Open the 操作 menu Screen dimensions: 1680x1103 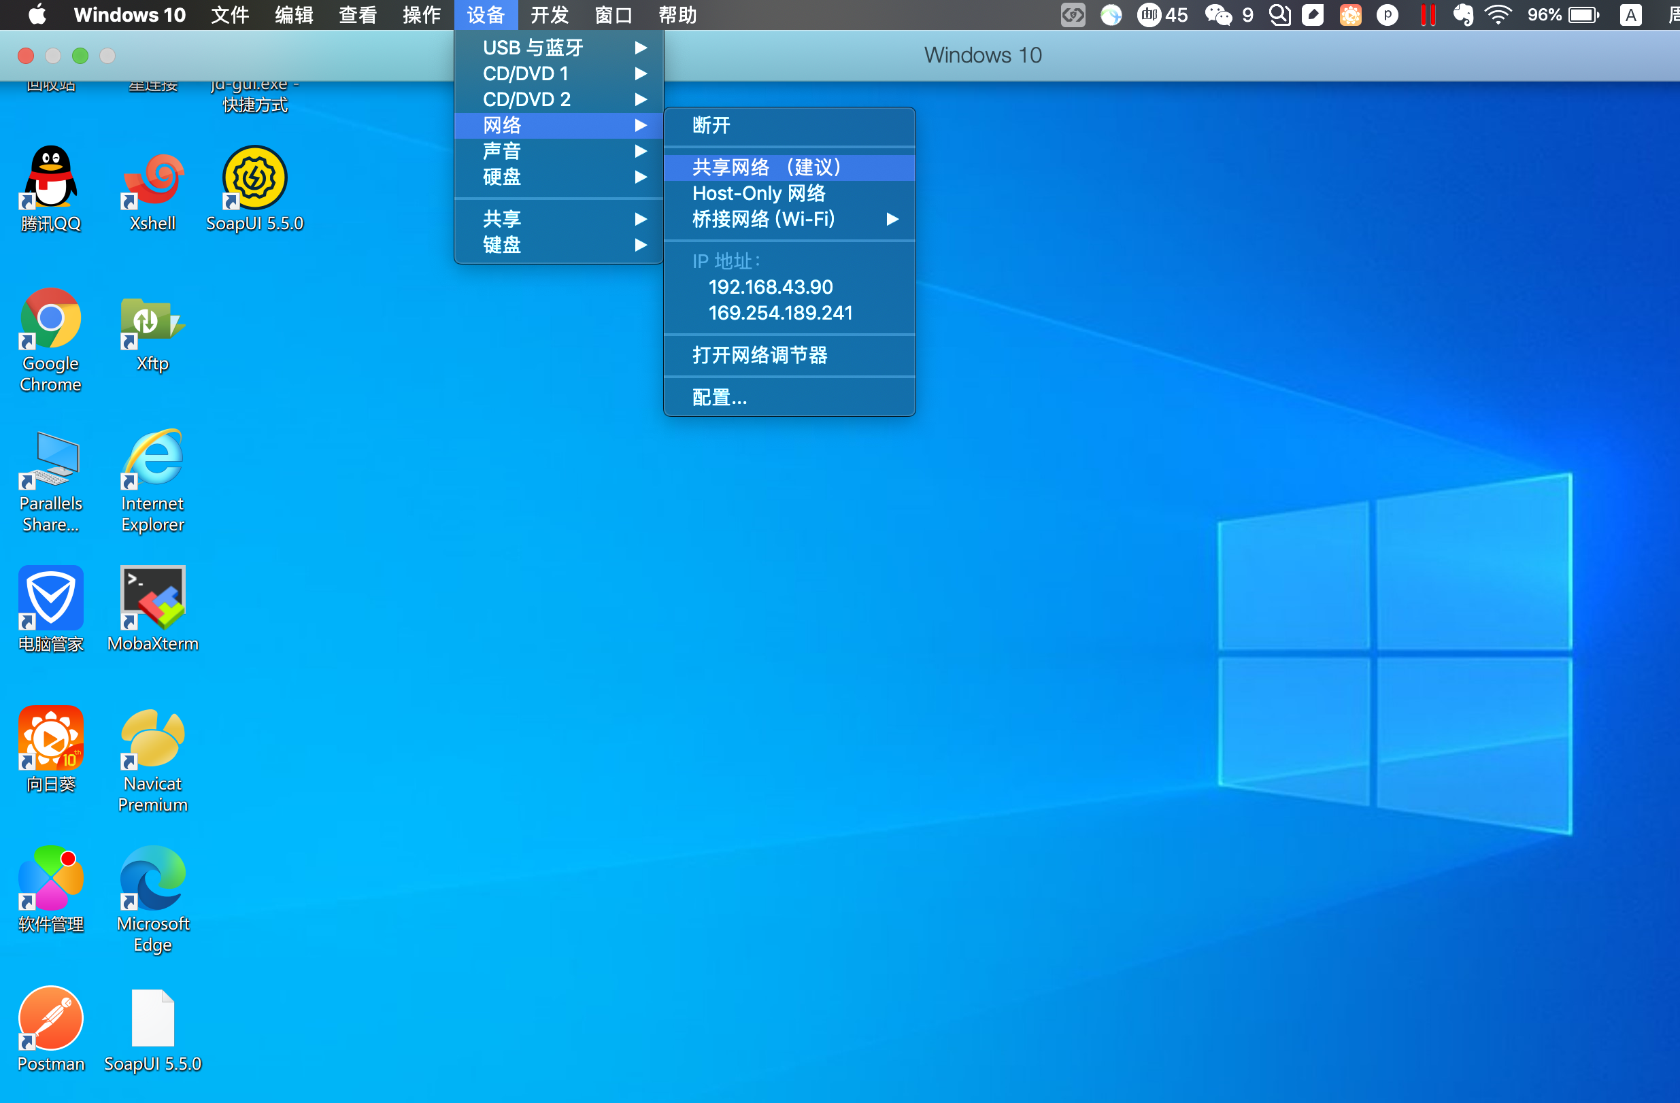click(422, 15)
